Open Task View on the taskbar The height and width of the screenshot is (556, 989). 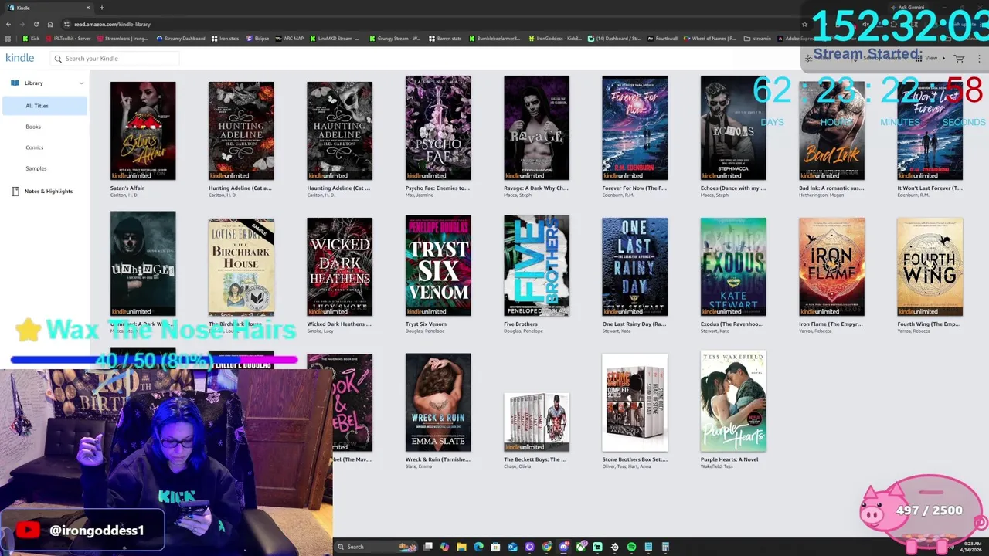coord(427,547)
